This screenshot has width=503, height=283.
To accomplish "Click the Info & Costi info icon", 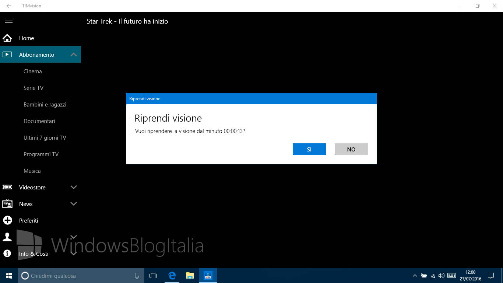I will point(7,254).
